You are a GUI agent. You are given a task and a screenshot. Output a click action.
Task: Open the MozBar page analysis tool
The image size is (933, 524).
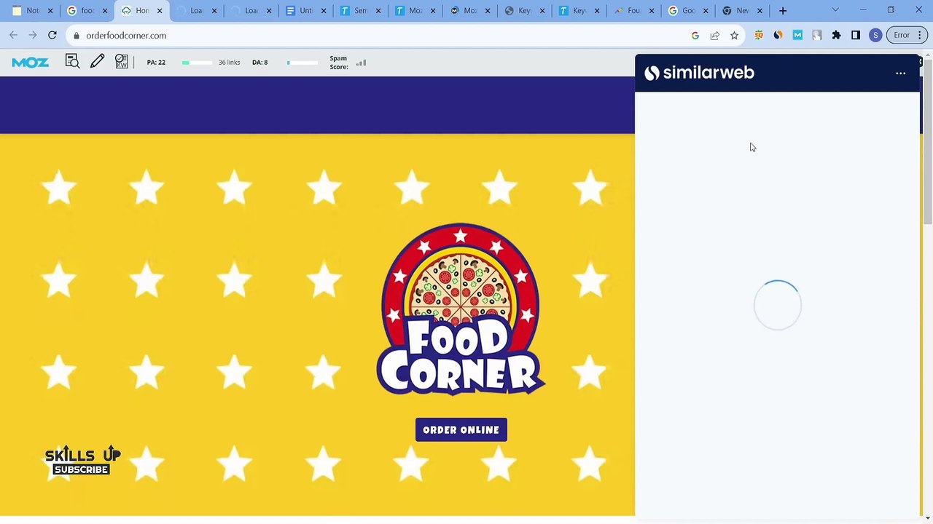click(x=72, y=63)
